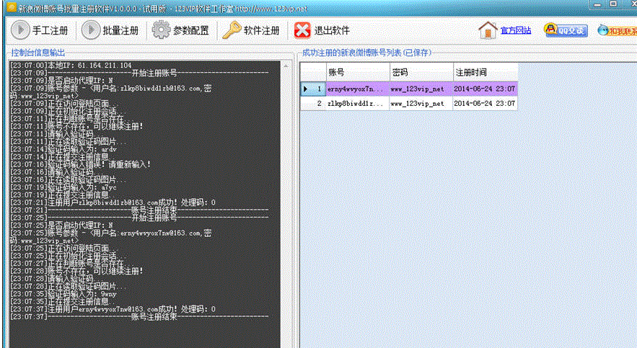Open the 参数配置 gear icon

162,30
